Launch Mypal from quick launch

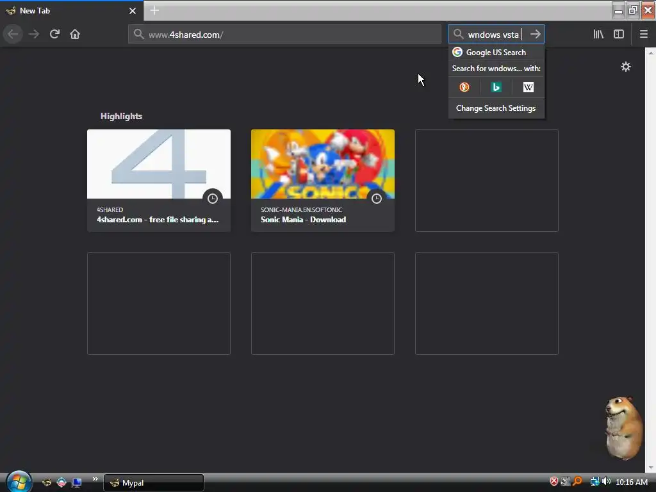point(46,482)
